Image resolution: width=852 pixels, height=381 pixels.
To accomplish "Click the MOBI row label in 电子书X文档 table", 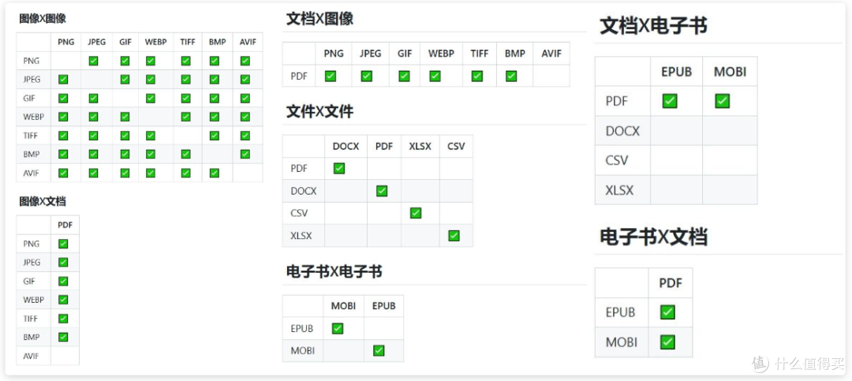I will (x=622, y=342).
